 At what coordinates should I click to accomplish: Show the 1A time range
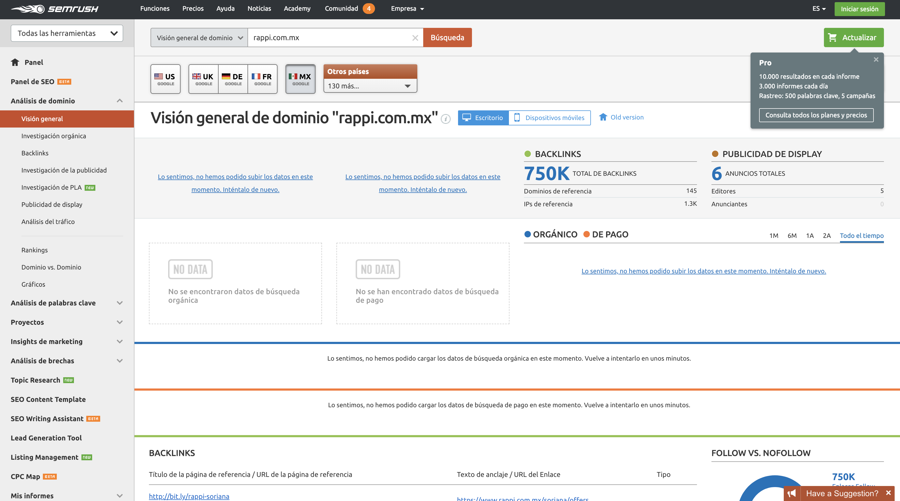click(x=810, y=235)
